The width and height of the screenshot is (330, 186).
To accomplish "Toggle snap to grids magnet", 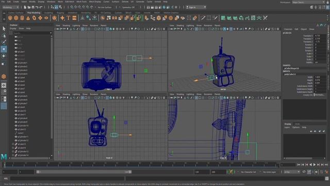I will (72, 7).
